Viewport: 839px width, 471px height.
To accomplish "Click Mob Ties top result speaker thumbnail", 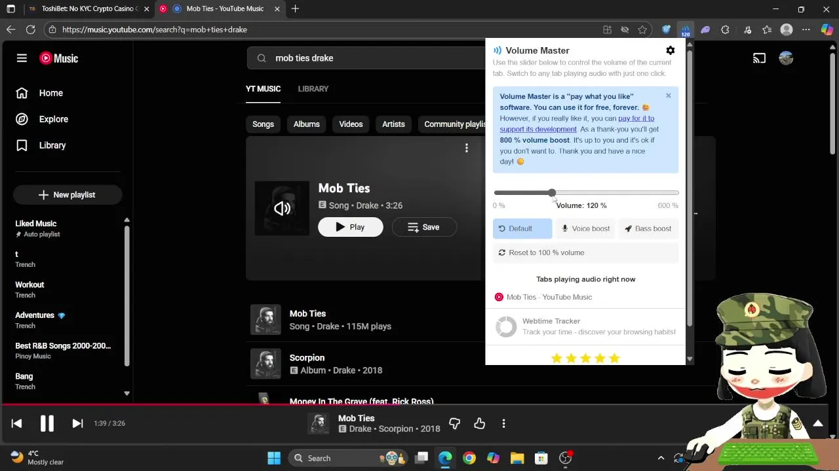I will pos(282,208).
